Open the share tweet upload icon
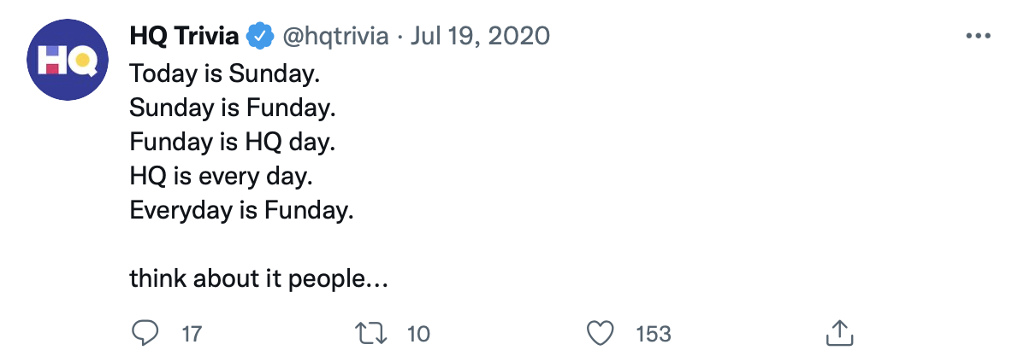The image size is (1018, 362). click(839, 333)
